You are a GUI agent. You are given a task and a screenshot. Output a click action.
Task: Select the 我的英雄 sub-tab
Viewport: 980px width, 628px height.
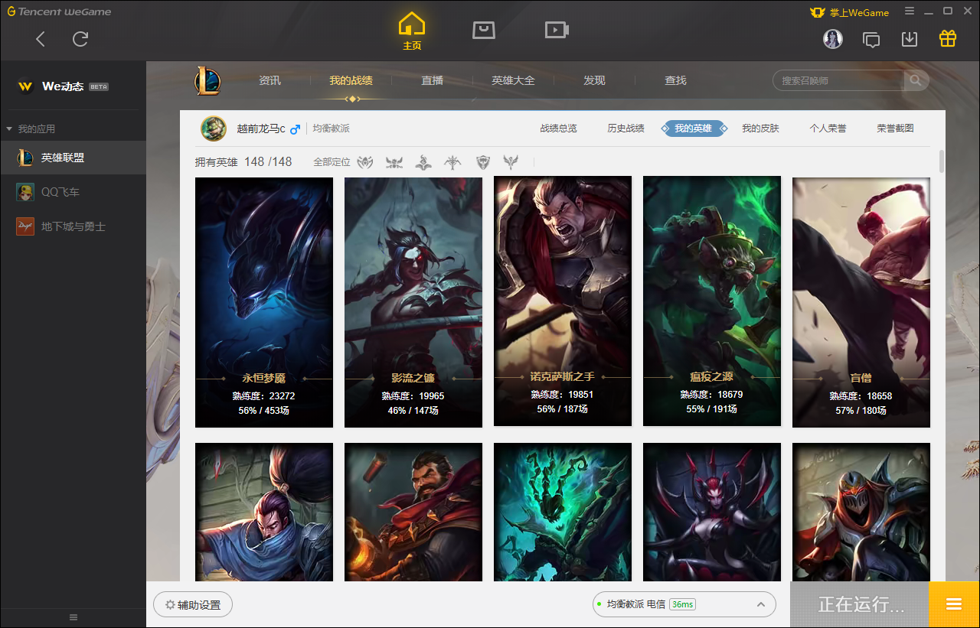click(x=693, y=129)
